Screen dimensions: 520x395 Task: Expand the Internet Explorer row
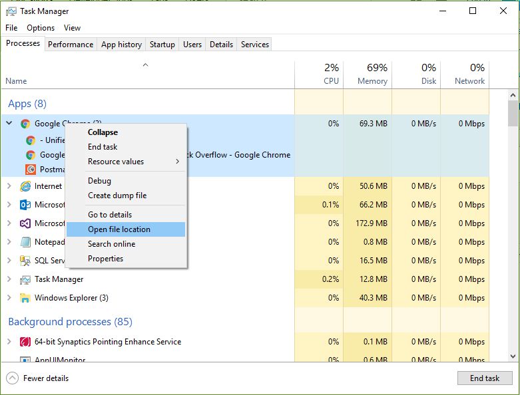[9, 186]
